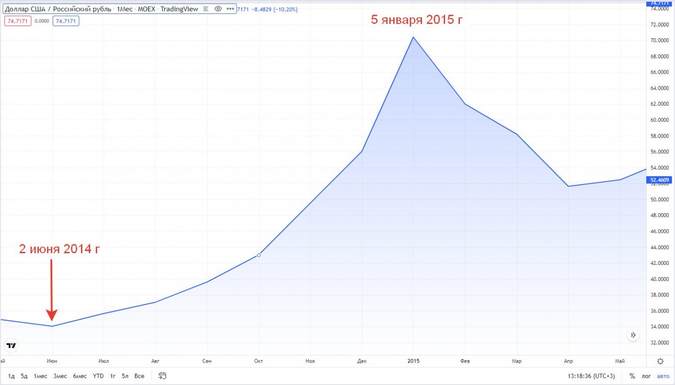Select the YTD range
This screenshot has width=675, height=385.
pos(98,376)
